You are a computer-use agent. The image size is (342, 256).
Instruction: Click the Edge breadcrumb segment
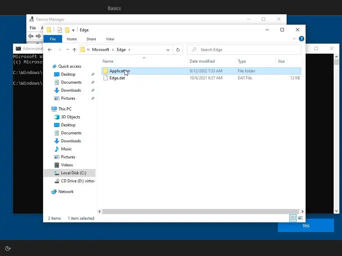(x=121, y=50)
